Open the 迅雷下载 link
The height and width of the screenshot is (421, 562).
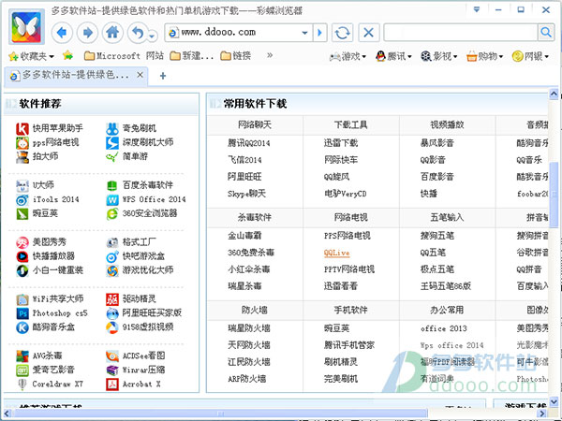pos(341,143)
